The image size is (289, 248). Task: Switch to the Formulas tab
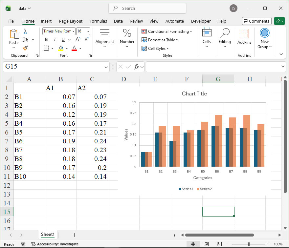point(98,21)
